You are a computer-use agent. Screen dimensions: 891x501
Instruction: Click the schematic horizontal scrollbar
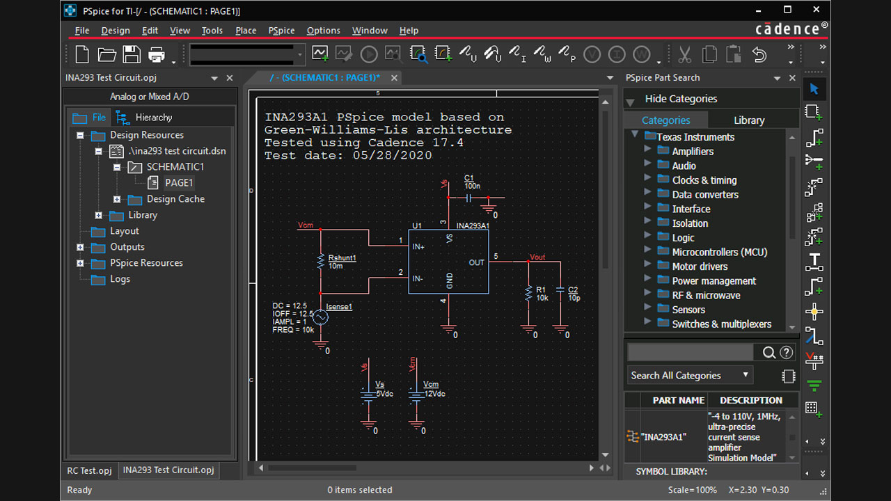pyautogui.click(x=313, y=468)
